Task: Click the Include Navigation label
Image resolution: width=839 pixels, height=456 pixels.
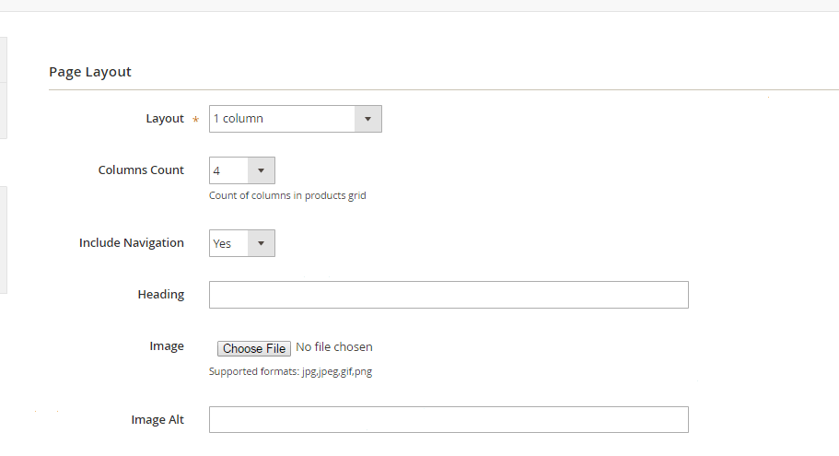Action: point(132,243)
